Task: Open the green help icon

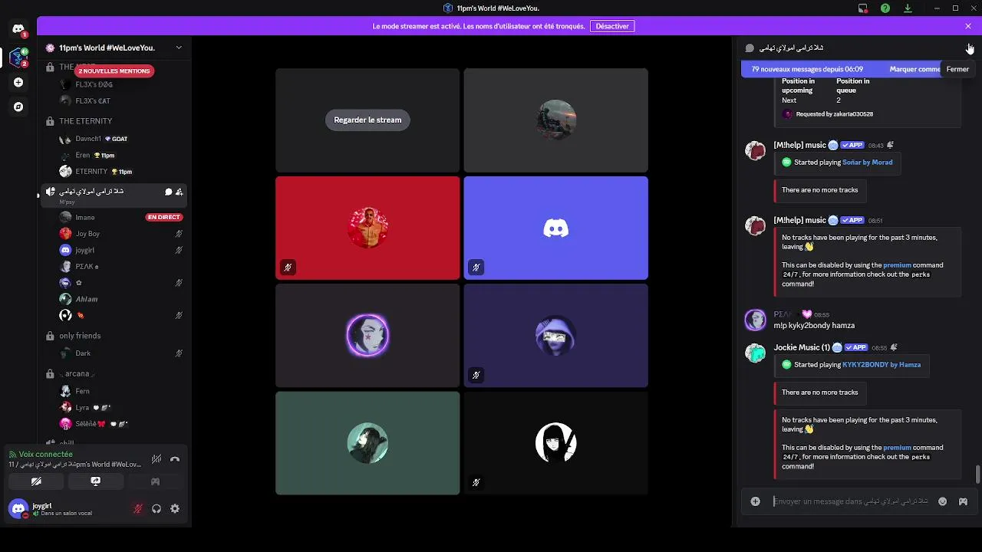Action: point(885,8)
